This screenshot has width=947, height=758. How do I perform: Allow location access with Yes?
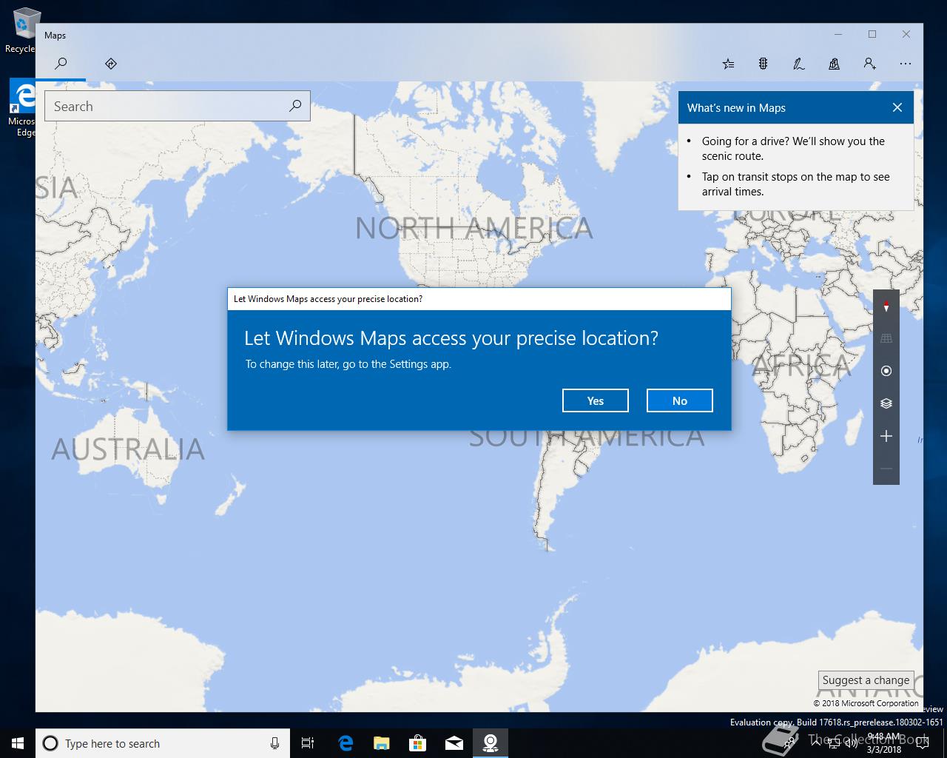pyautogui.click(x=596, y=400)
